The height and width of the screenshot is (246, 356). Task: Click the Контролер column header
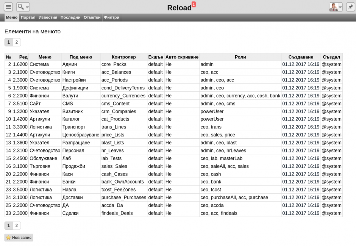pos(123,57)
